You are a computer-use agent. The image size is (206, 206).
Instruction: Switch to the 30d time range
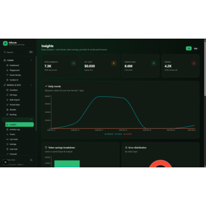(196, 48)
